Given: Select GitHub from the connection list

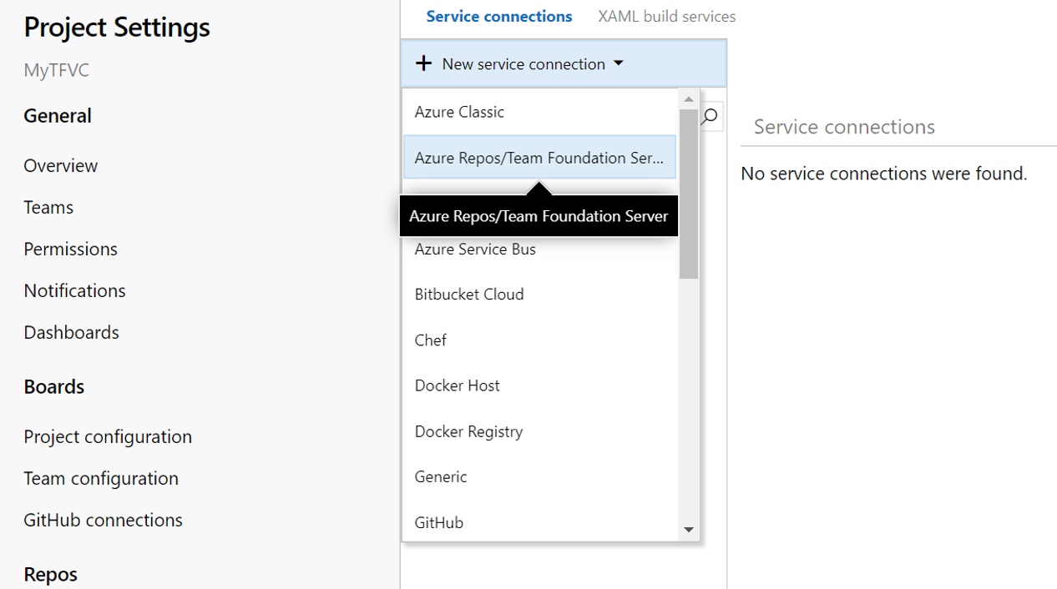Looking at the screenshot, I should (x=438, y=521).
